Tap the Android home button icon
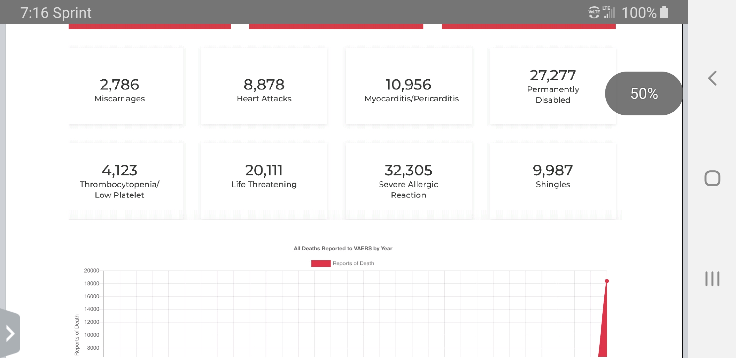The image size is (736, 358). (x=712, y=178)
